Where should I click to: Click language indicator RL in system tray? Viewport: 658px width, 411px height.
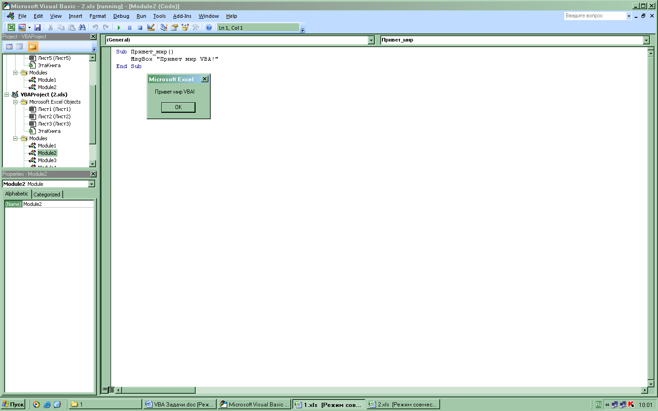[599, 404]
